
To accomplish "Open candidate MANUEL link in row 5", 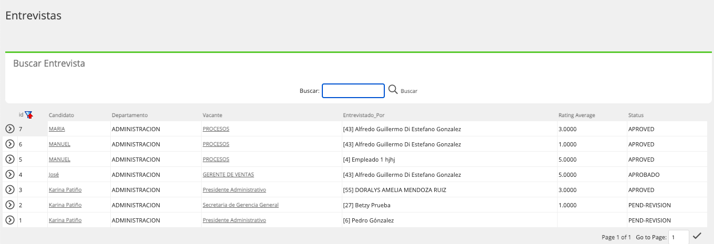I will (x=59, y=160).
